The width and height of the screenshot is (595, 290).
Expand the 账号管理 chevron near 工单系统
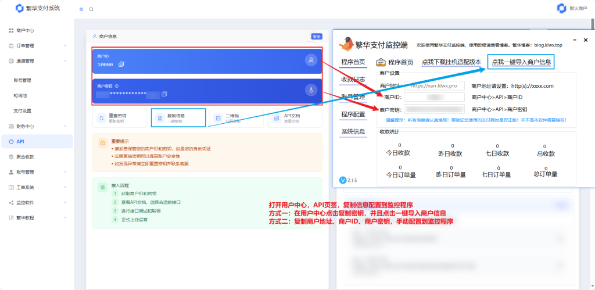tap(65, 172)
